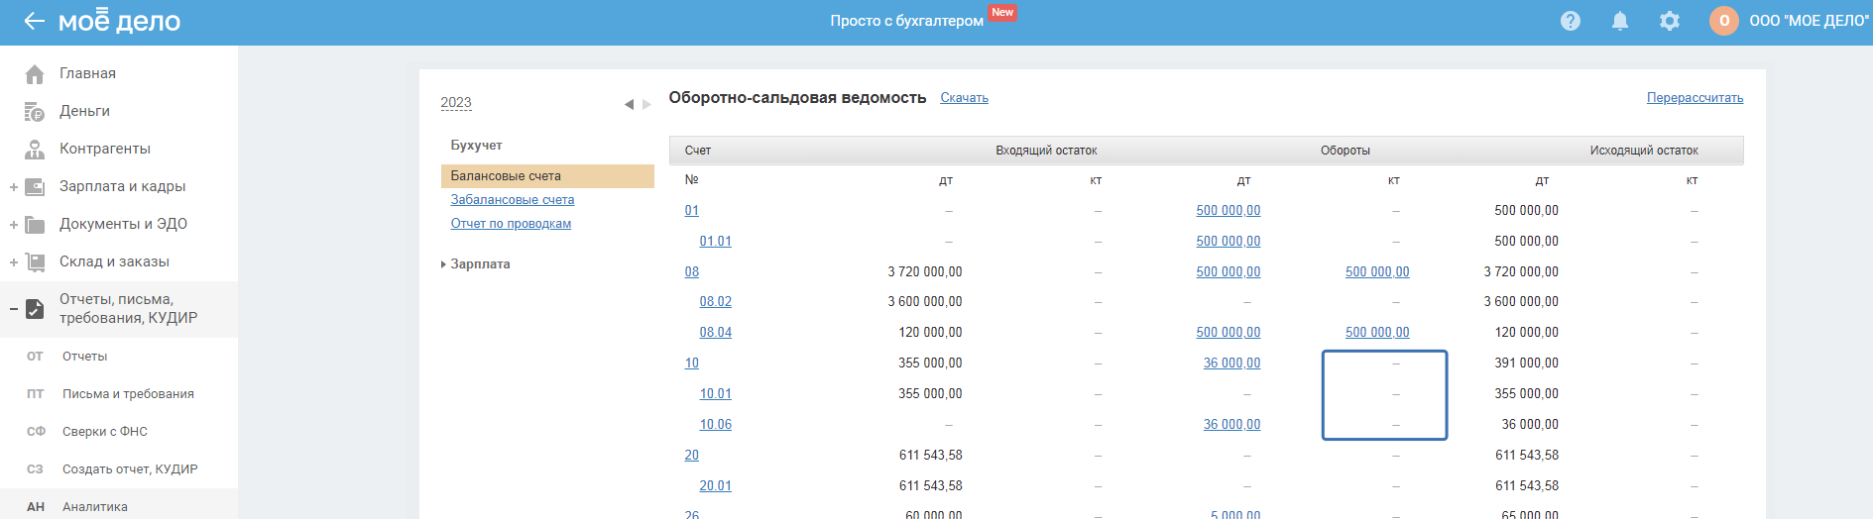Expand Документы и ЭДО plus sign

coord(14,225)
